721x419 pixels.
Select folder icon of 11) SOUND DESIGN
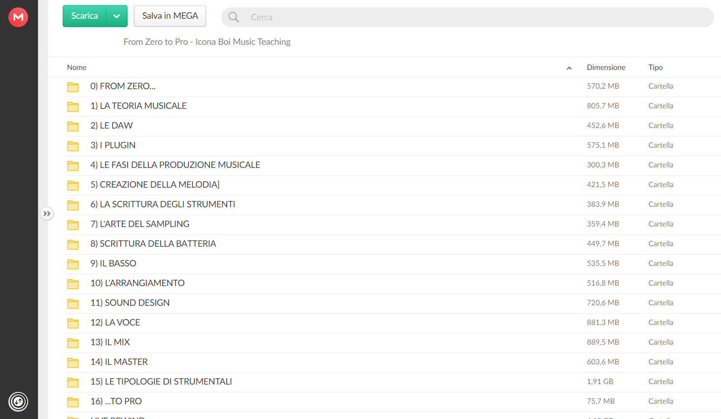[73, 303]
